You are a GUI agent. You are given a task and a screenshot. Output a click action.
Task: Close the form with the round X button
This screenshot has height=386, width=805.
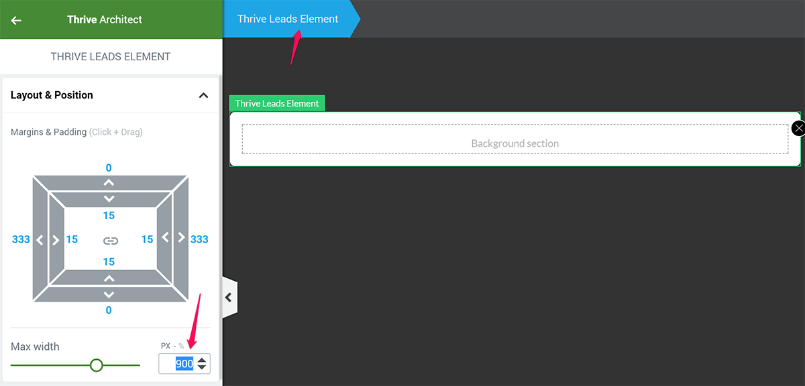[x=798, y=128]
